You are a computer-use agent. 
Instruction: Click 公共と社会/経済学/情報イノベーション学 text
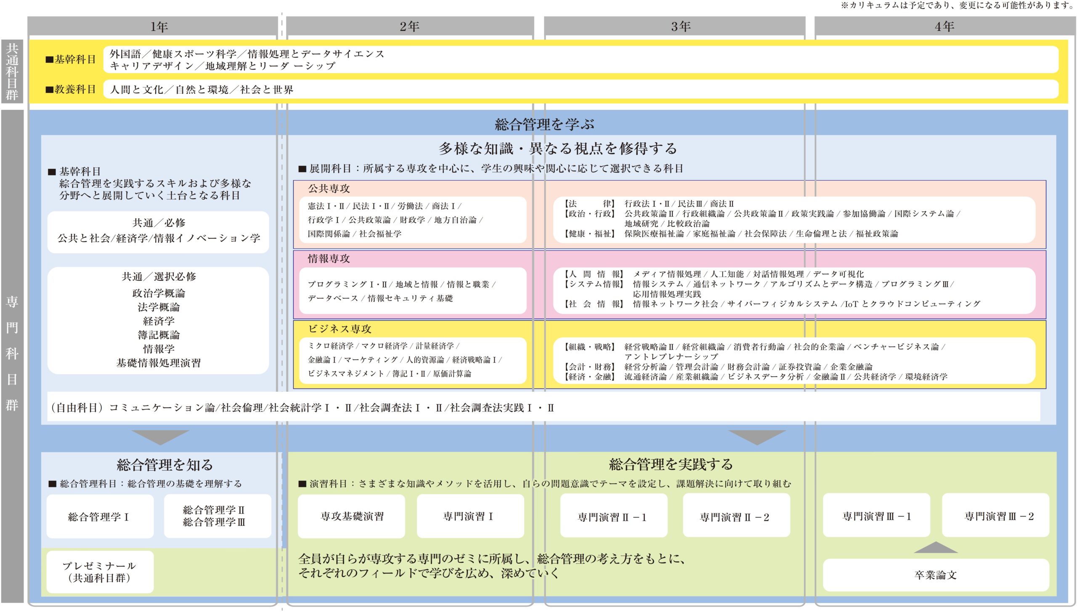(159, 238)
